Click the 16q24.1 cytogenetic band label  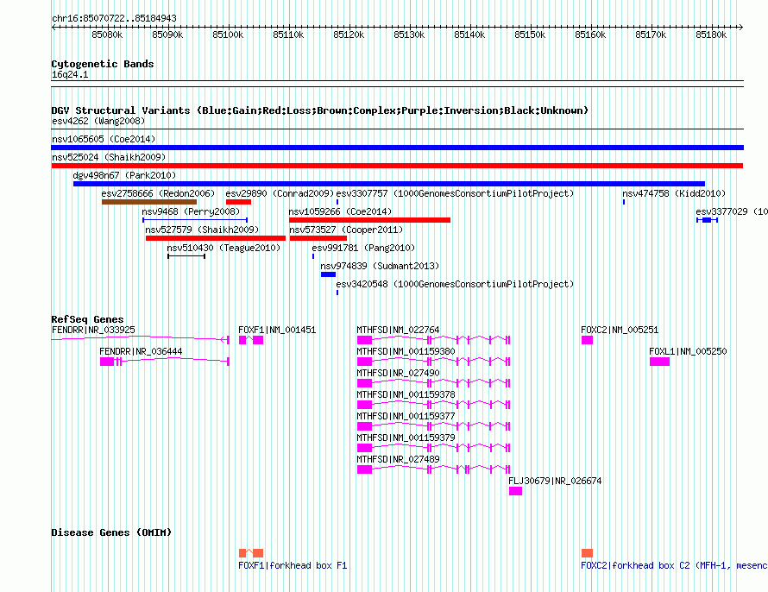coord(70,74)
